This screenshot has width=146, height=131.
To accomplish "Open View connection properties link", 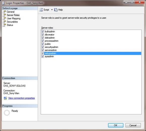I will [x=21, y=98].
